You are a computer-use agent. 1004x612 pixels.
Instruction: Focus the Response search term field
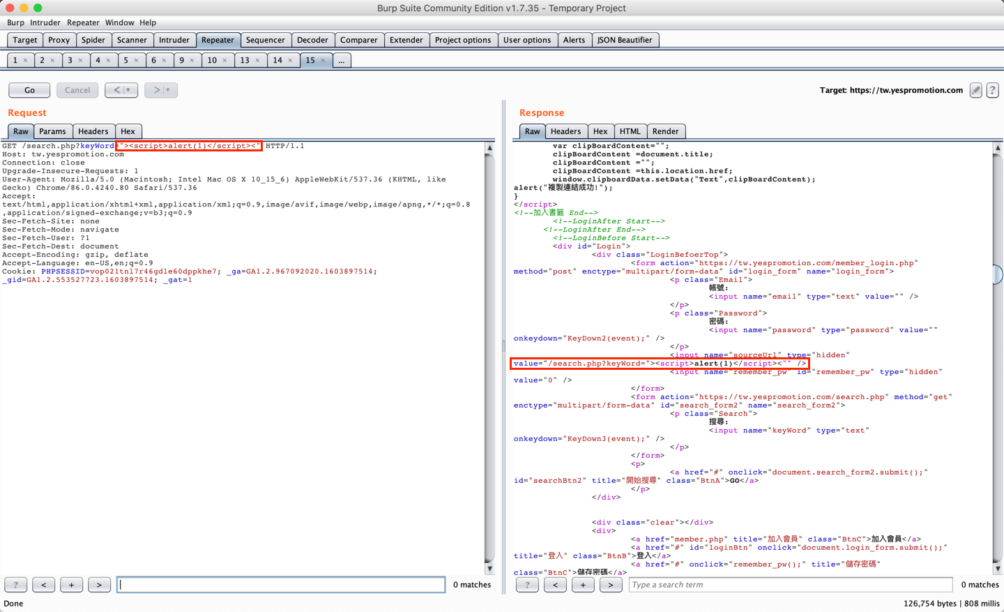coord(791,585)
